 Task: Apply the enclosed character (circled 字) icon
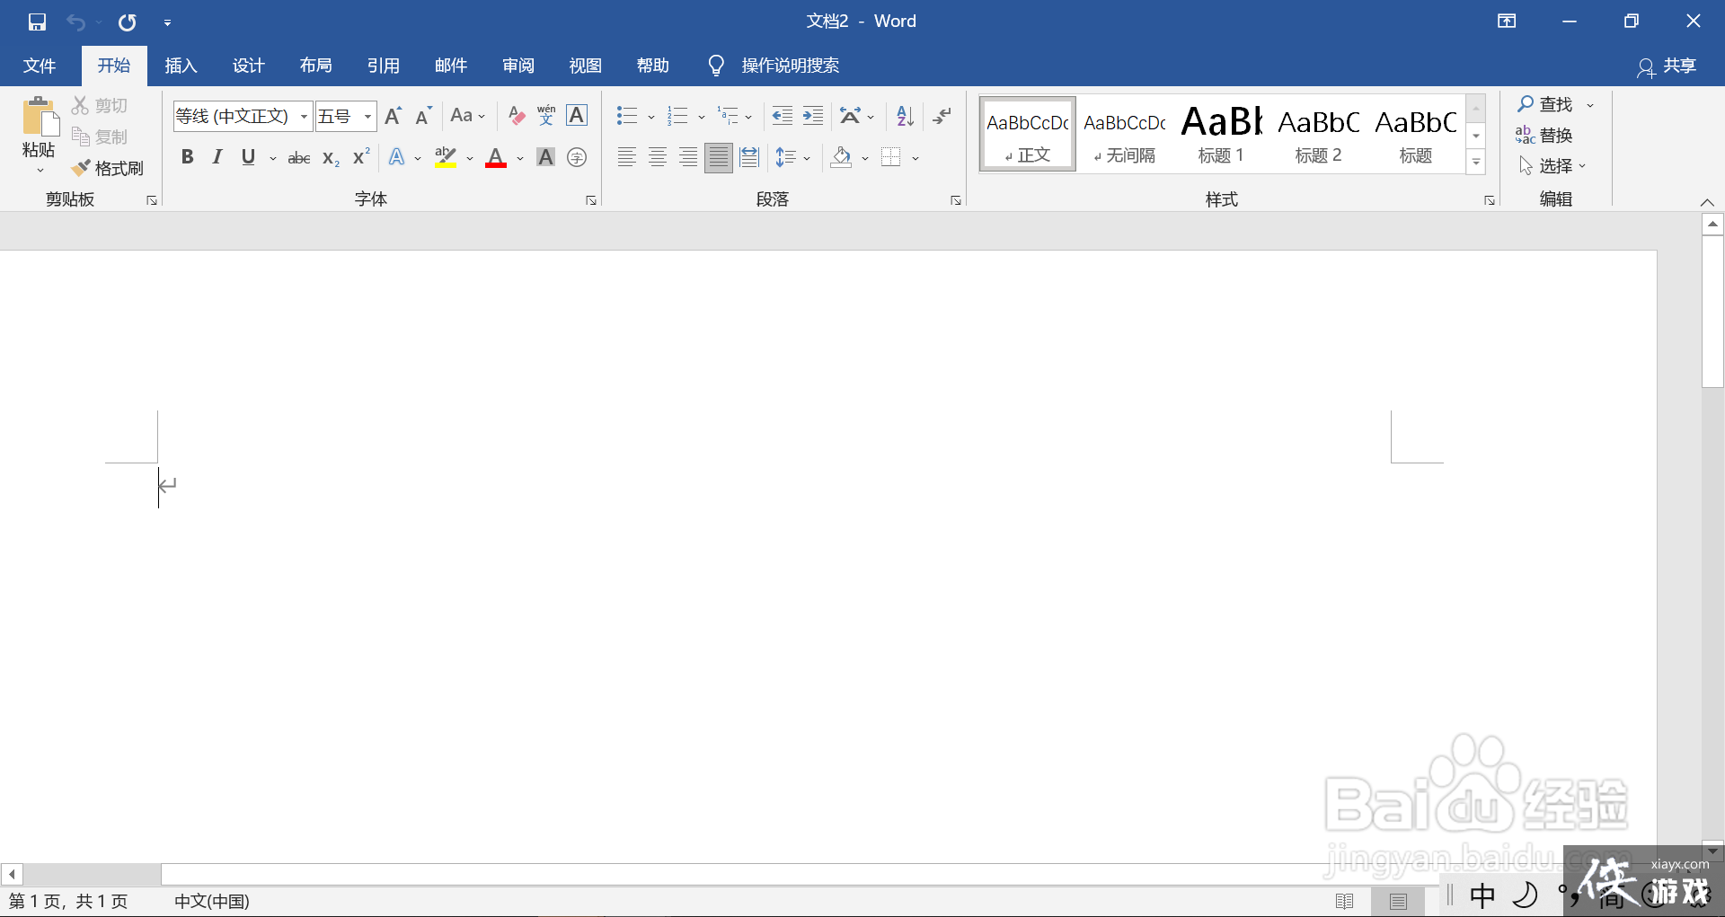click(577, 158)
